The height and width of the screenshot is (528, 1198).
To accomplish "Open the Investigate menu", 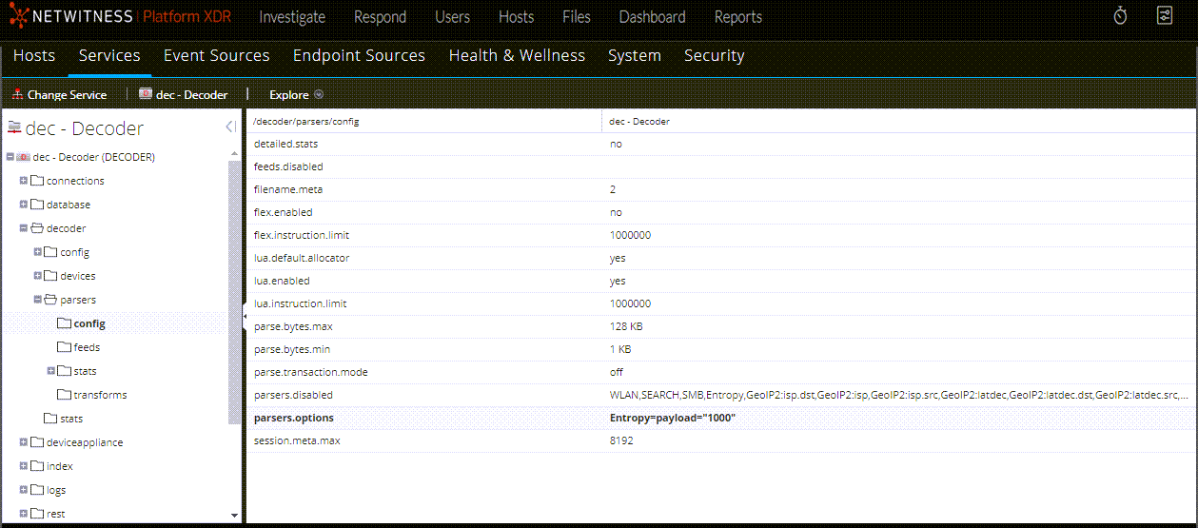I will 292,17.
